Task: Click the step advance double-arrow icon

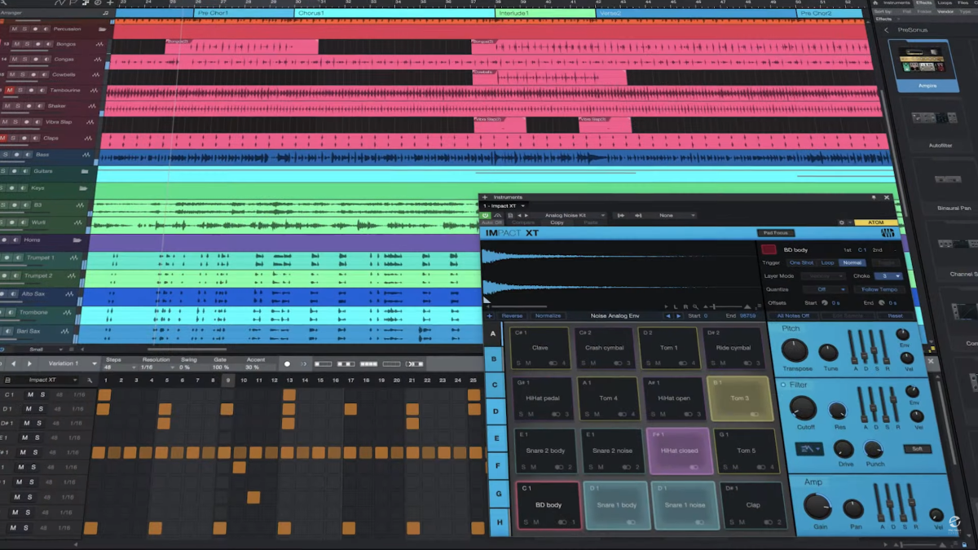Action: (303, 363)
